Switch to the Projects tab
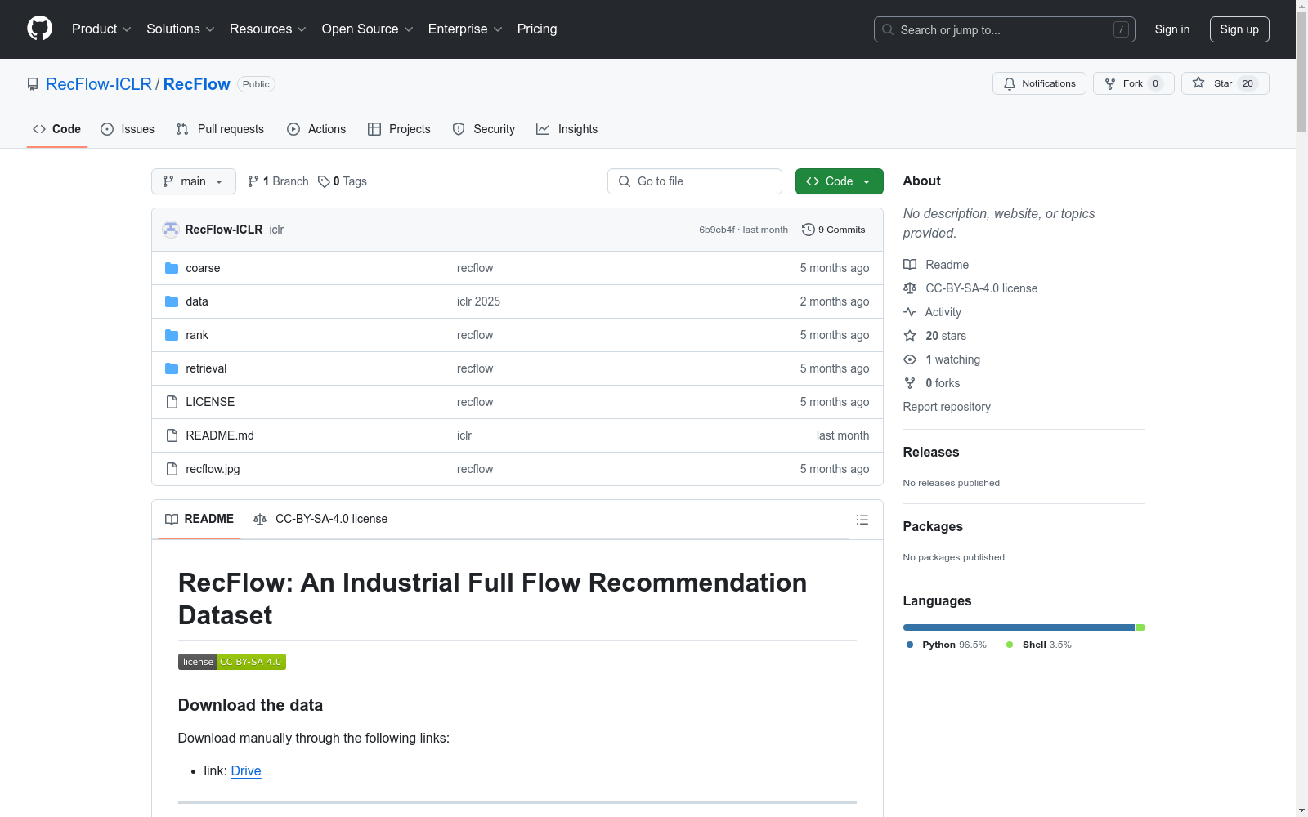The image size is (1308, 817). tap(399, 129)
